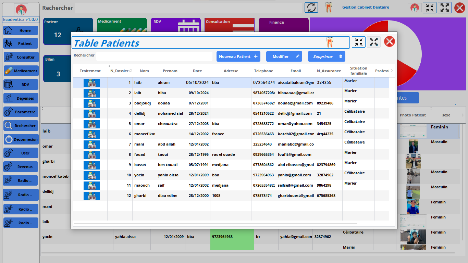Viewport: 468px width, 263px height.
Task: Open the Parametre menu item
Action: [21, 112]
